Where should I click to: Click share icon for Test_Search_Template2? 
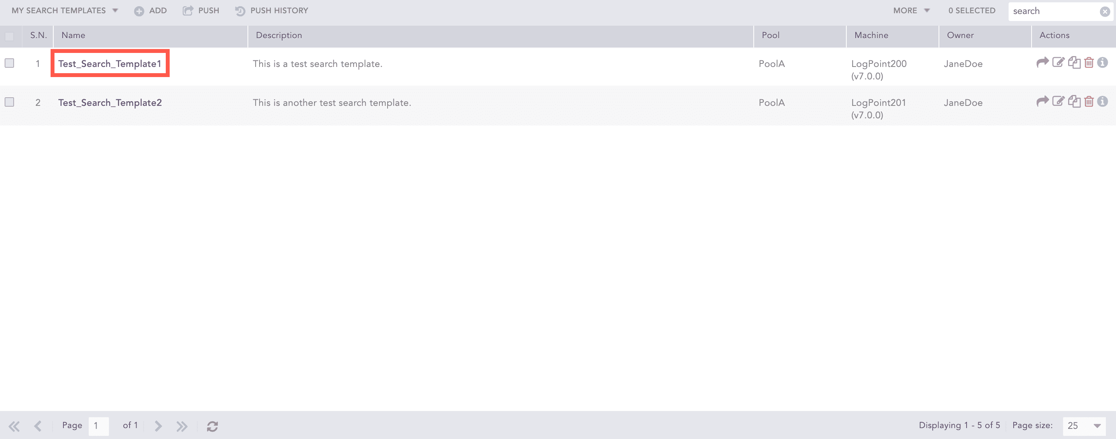tap(1042, 102)
